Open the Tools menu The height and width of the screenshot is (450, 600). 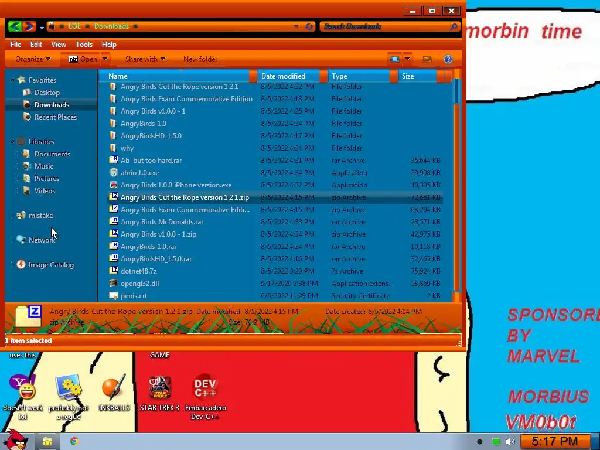pyautogui.click(x=84, y=45)
